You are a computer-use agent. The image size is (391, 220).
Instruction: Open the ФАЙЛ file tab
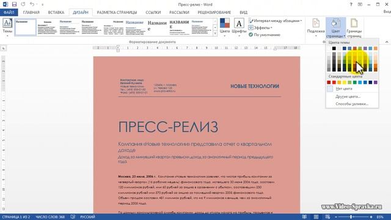click(x=9, y=12)
